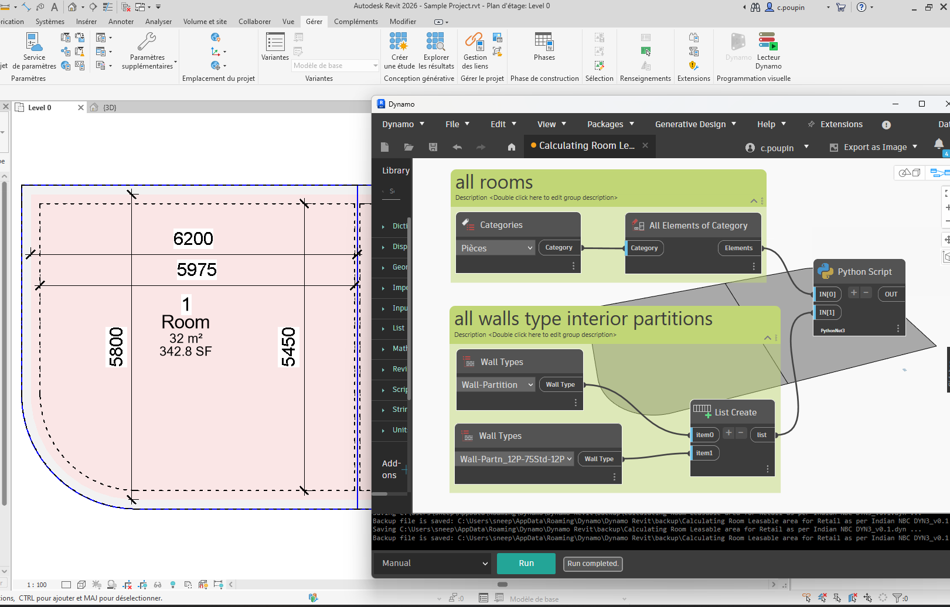Image resolution: width=950 pixels, height=607 pixels.
Task: Save the Dynamo graph with the save icon
Action: (x=433, y=146)
